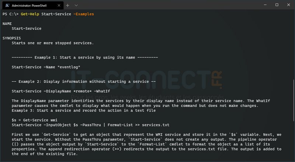Click the SYNOPSIS heading
The image size is (295, 162).
pyautogui.click(x=12, y=38)
